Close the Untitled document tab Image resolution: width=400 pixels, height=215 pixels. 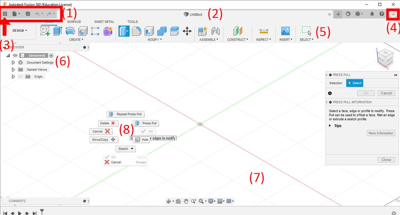coord(330,14)
